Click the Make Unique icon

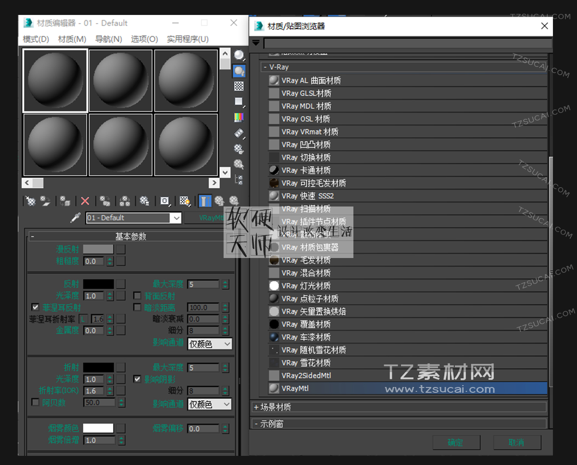click(125, 201)
